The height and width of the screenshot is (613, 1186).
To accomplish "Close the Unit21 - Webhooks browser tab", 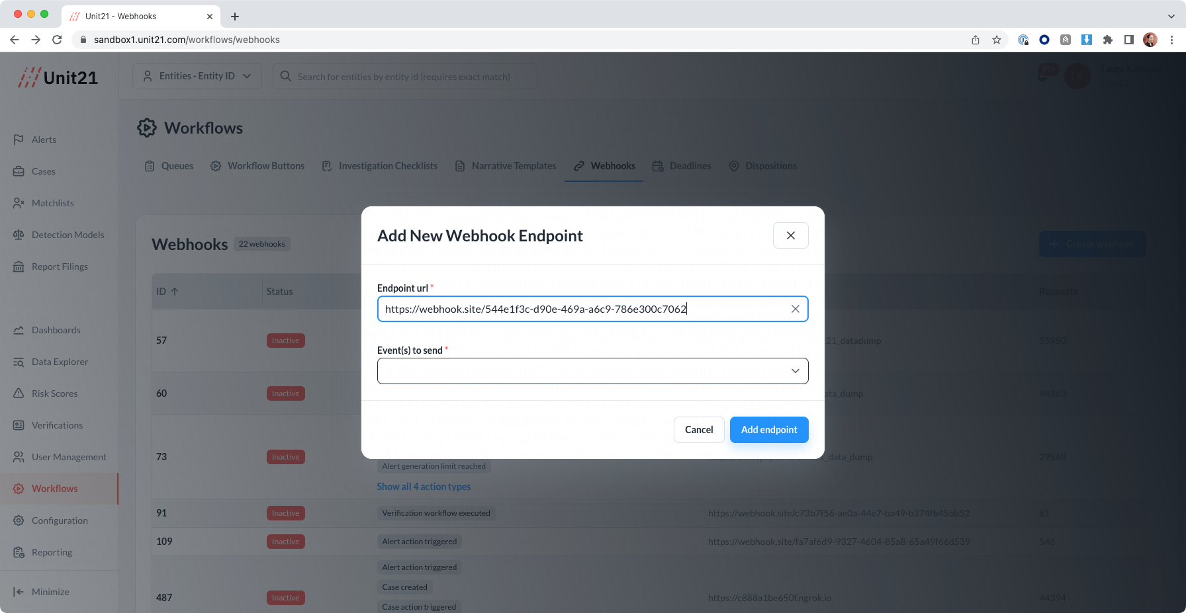I will [x=210, y=17].
